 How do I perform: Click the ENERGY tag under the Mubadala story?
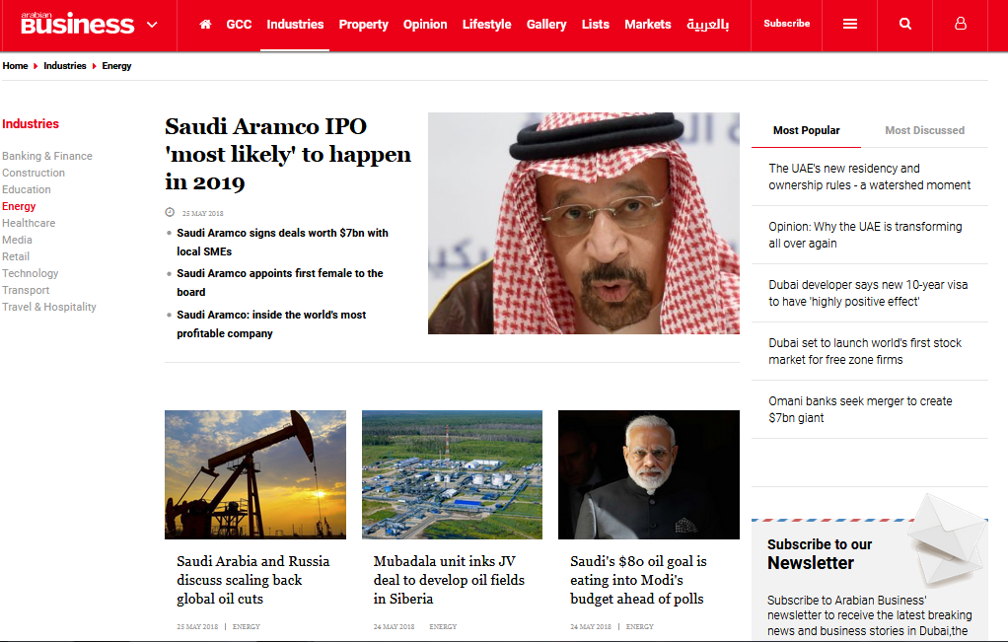click(x=443, y=626)
